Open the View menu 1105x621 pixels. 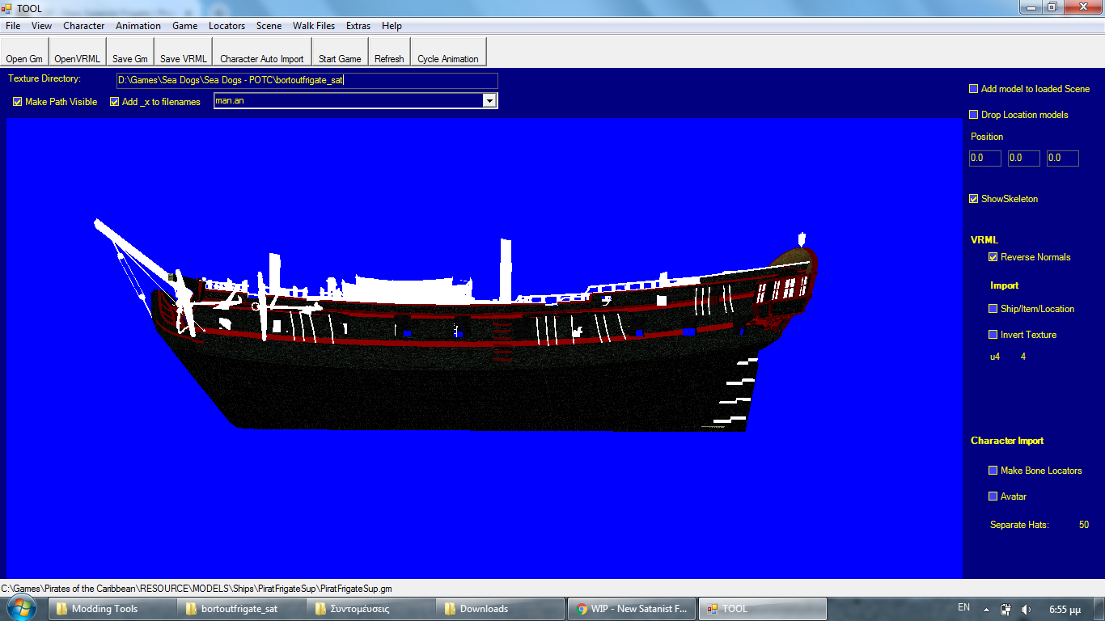41,26
